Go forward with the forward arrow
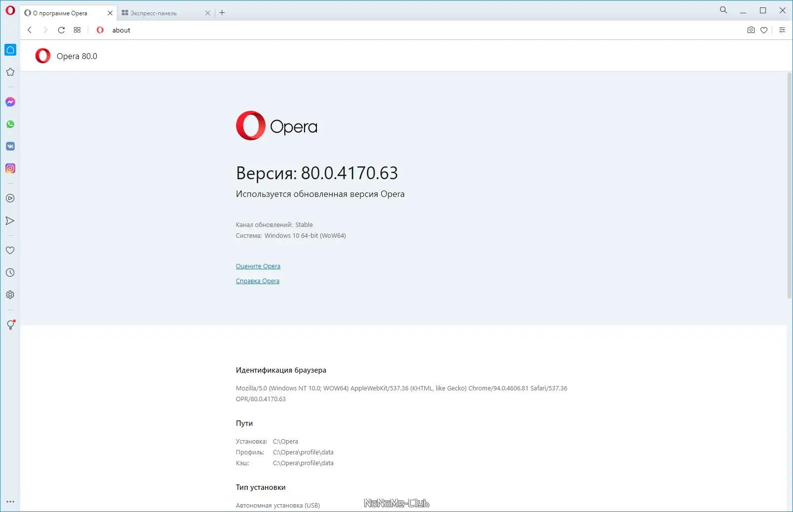Screen dimensions: 793x512 pyautogui.click(x=45, y=30)
